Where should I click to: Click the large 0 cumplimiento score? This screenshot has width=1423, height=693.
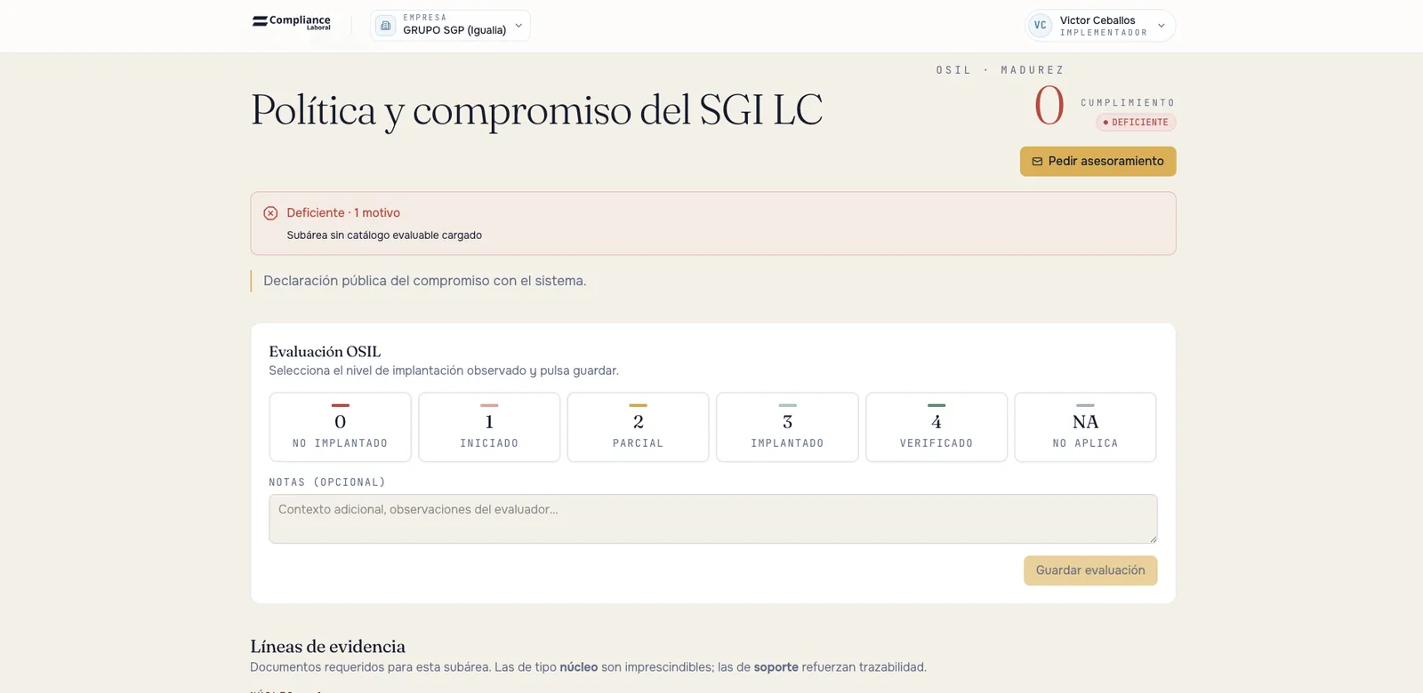click(1049, 106)
